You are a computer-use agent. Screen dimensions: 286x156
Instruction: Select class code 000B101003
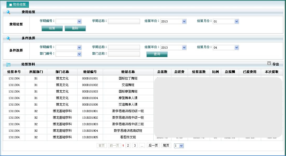[90, 92]
